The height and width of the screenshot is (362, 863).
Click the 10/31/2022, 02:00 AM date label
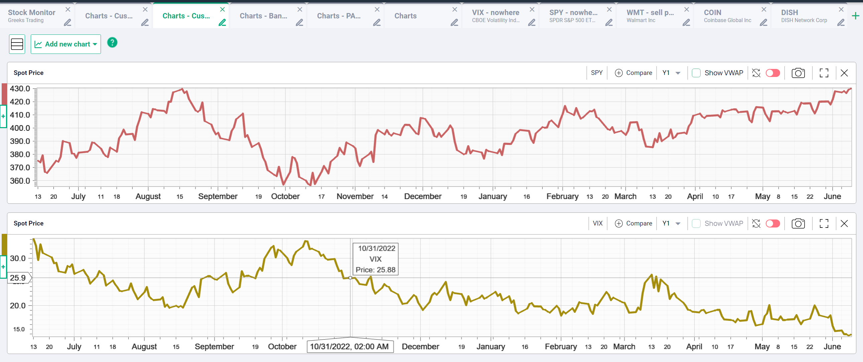coord(349,347)
